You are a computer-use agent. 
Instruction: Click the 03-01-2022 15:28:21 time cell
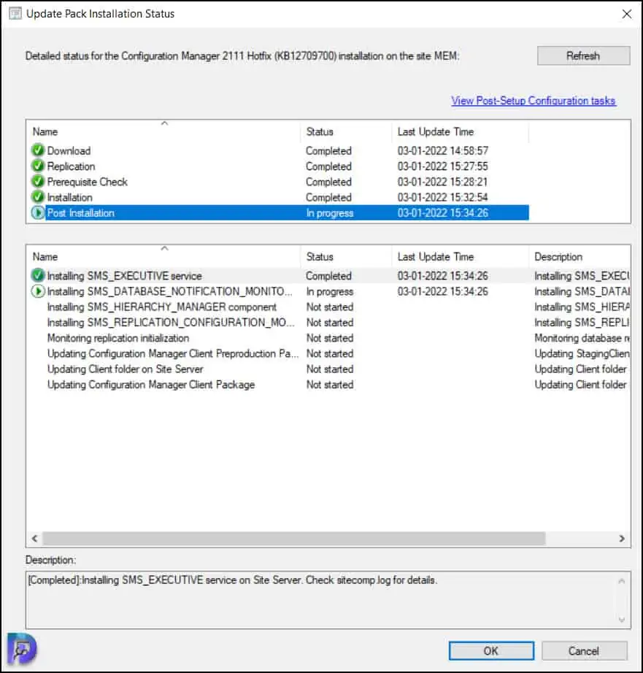(442, 182)
